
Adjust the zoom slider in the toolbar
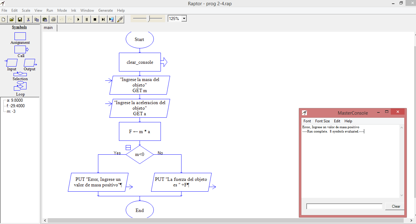point(149,18)
